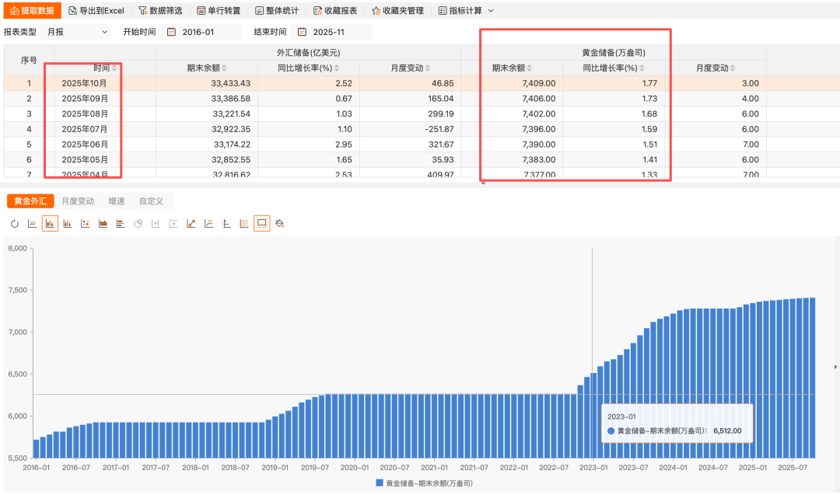The image size is (840, 495).
Task: Click the greyed up-arrow chart icon
Action: (173, 224)
